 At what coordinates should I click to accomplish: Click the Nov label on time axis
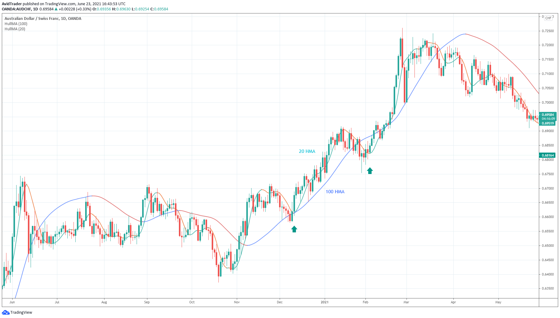tap(237, 302)
